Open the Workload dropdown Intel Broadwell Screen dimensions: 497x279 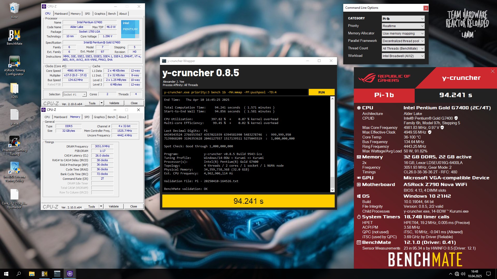tap(403, 56)
